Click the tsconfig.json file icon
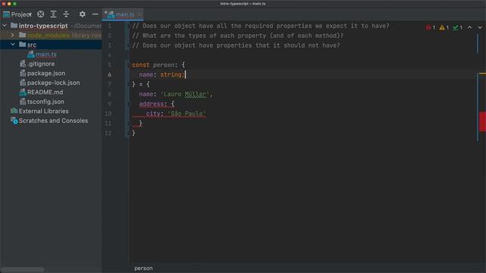The height and width of the screenshot is (273, 486). tap(23, 102)
